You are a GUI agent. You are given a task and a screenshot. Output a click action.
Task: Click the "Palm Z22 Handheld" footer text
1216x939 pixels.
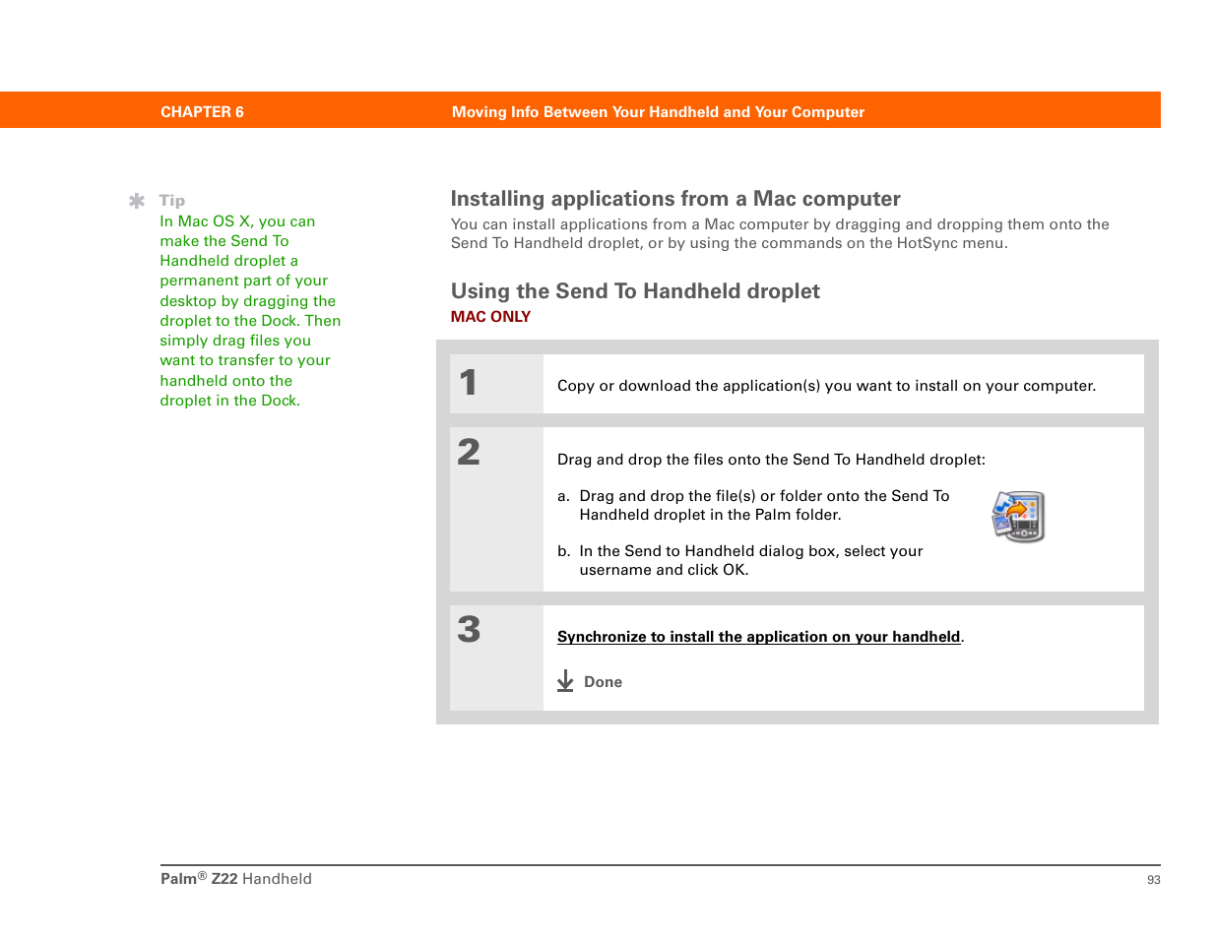(236, 879)
